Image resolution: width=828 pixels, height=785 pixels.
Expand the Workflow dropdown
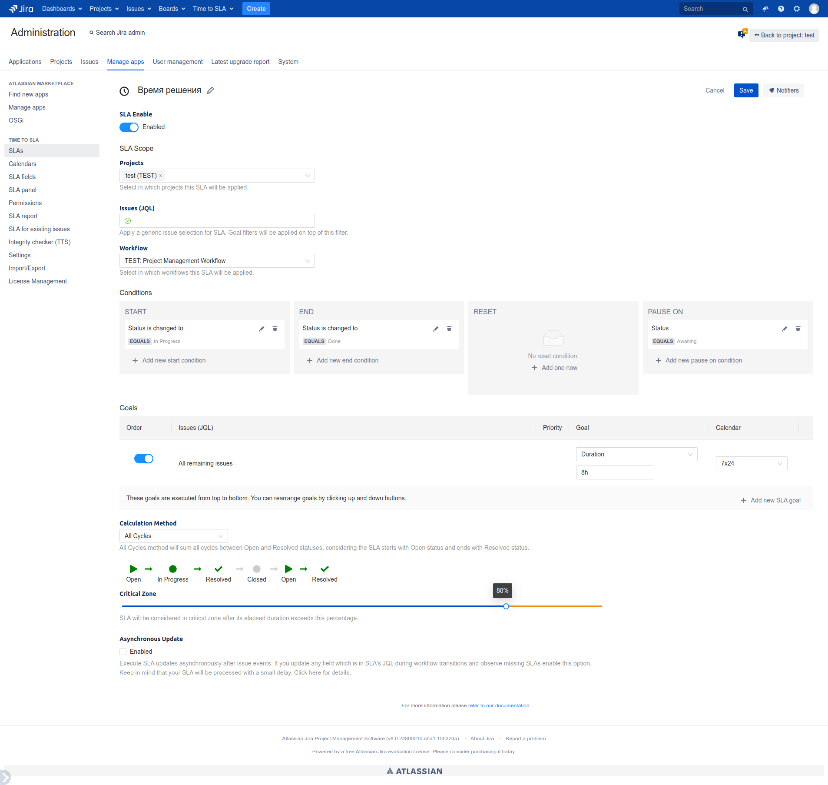217,261
